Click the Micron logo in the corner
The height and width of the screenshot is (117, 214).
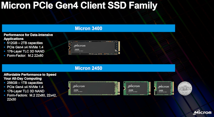point(202,113)
